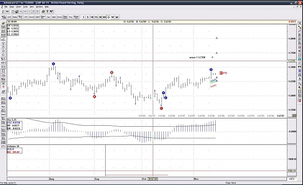Click the right arrow icon in left toolbar

tap(3, 55)
